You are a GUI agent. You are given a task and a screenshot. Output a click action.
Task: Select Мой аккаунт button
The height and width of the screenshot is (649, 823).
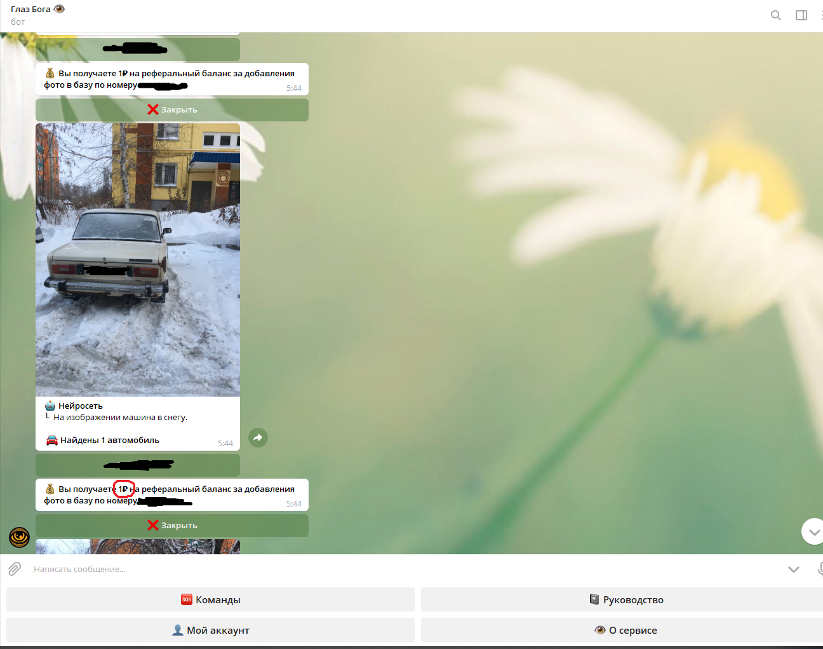(x=210, y=630)
